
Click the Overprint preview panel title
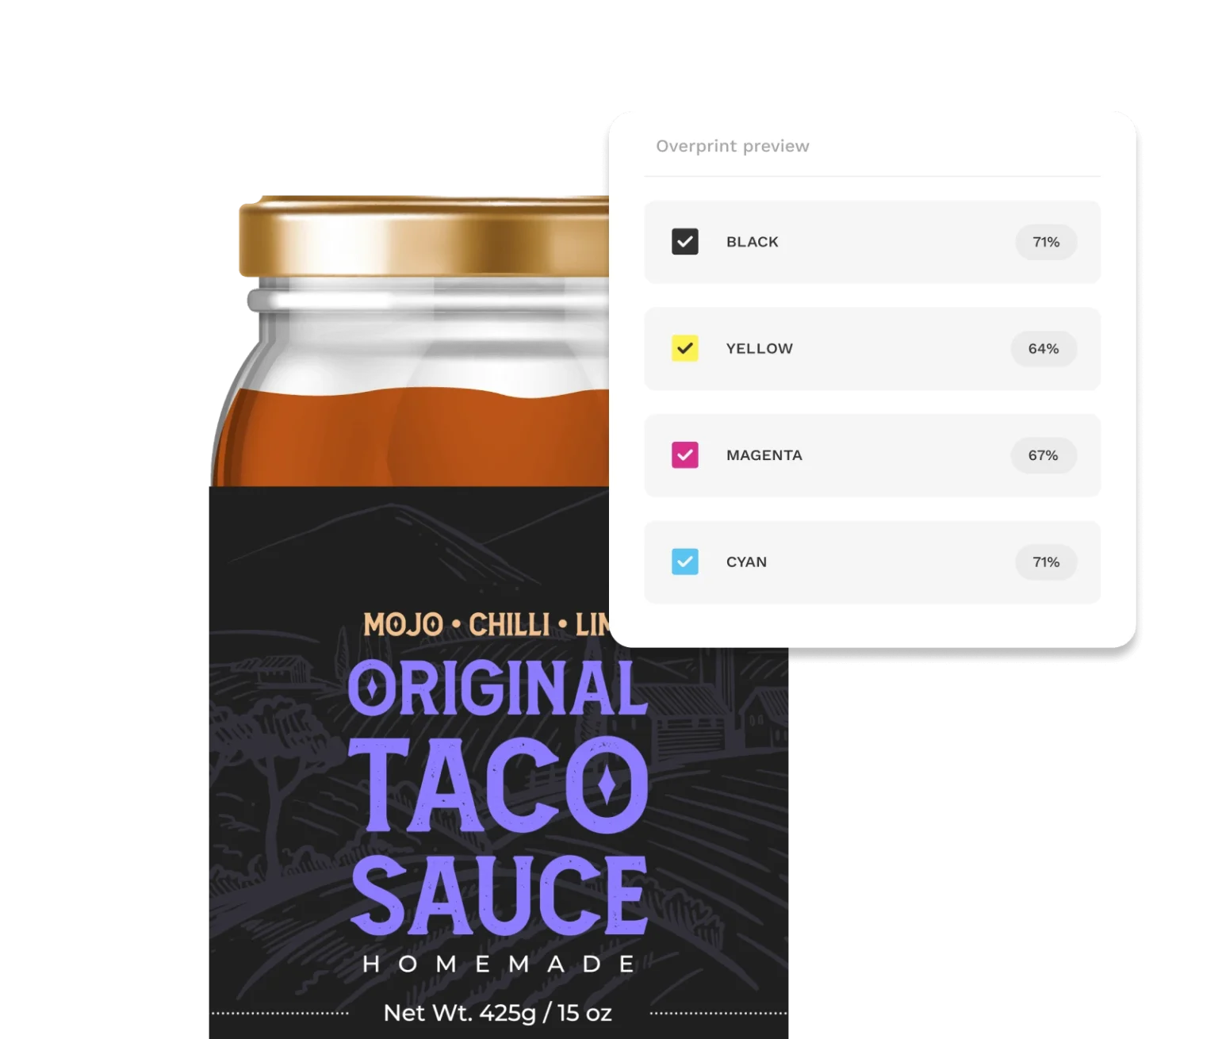(x=733, y=146)
